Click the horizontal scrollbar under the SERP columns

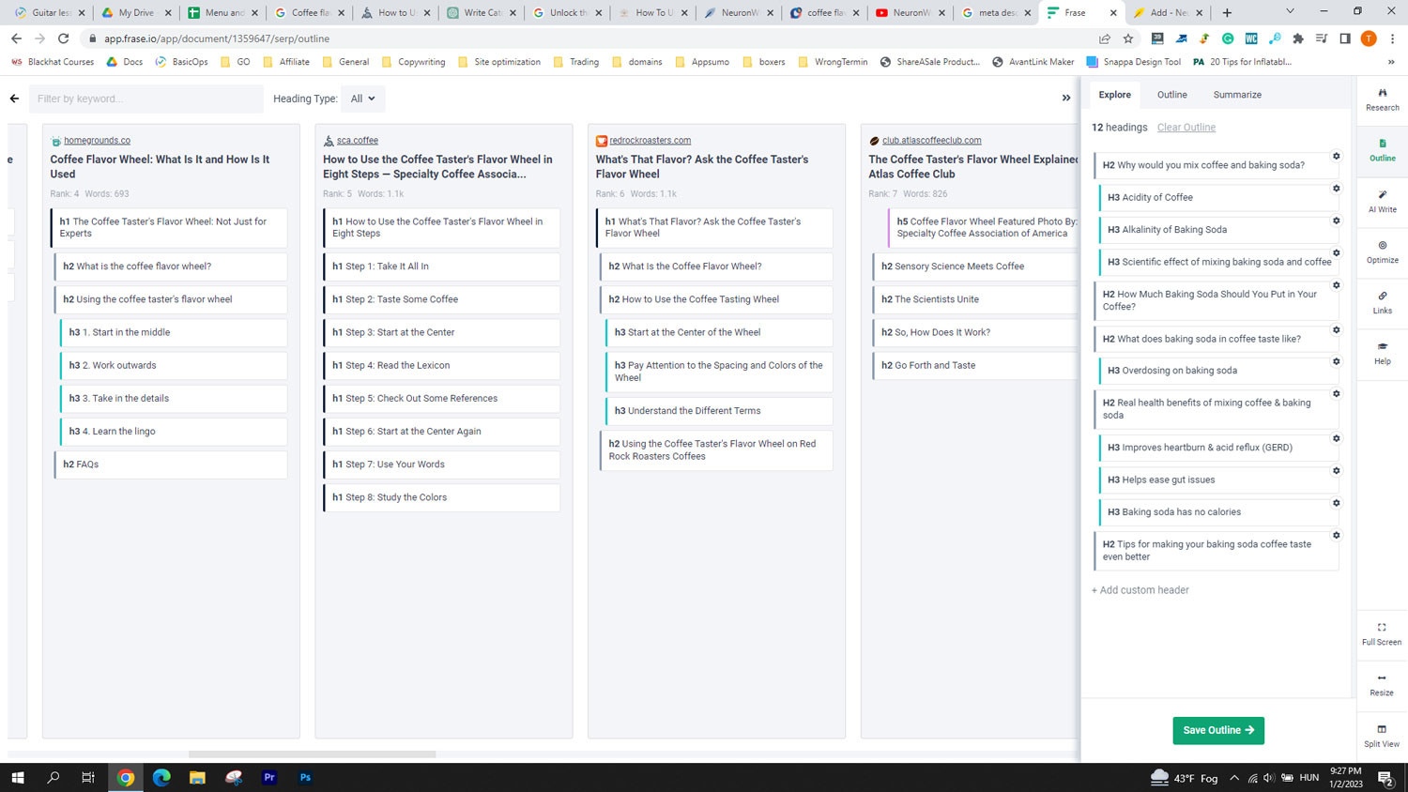[312, 754]
